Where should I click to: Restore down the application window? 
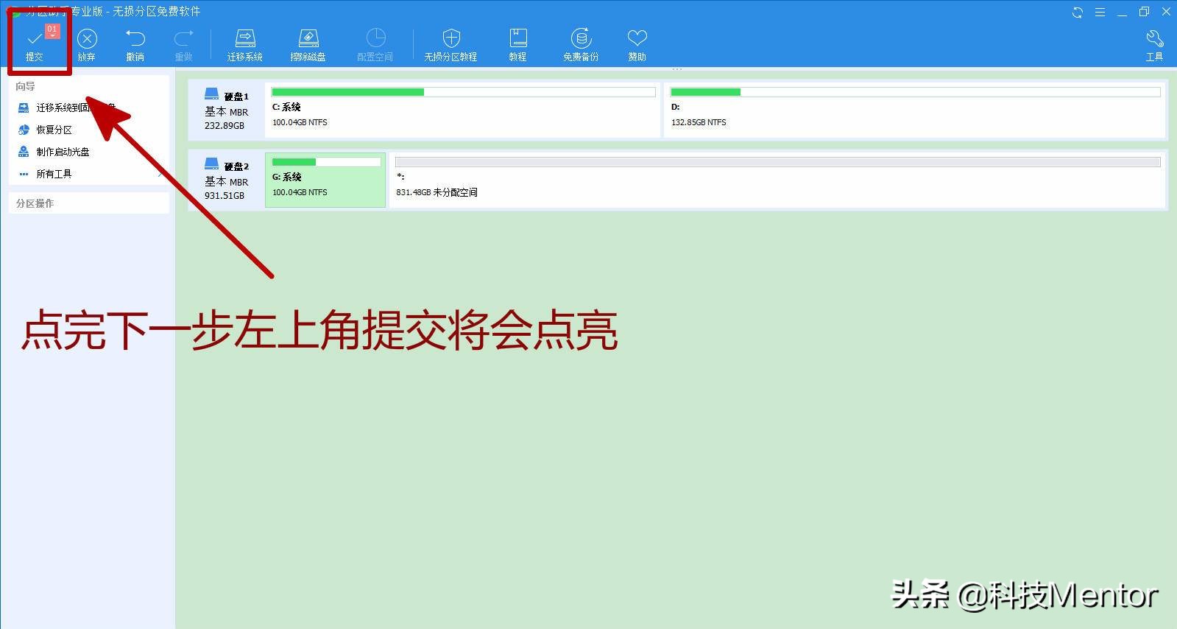1144,12
